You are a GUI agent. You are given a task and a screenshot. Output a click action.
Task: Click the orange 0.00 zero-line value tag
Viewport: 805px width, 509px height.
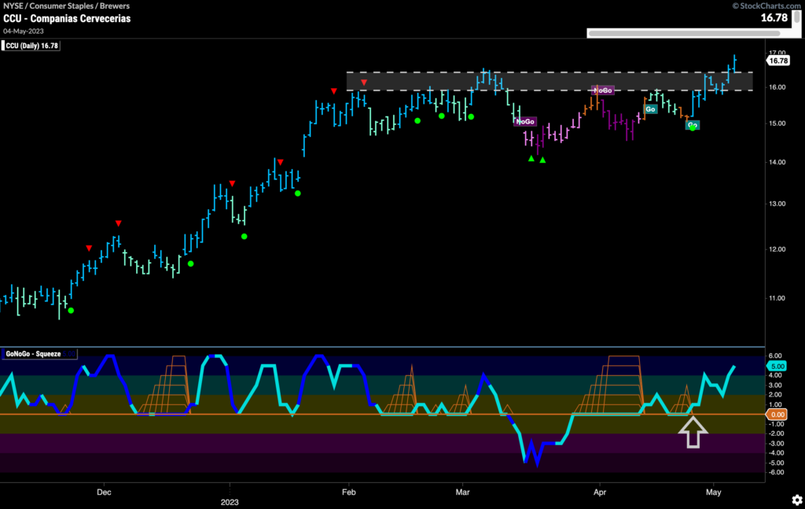777,414
